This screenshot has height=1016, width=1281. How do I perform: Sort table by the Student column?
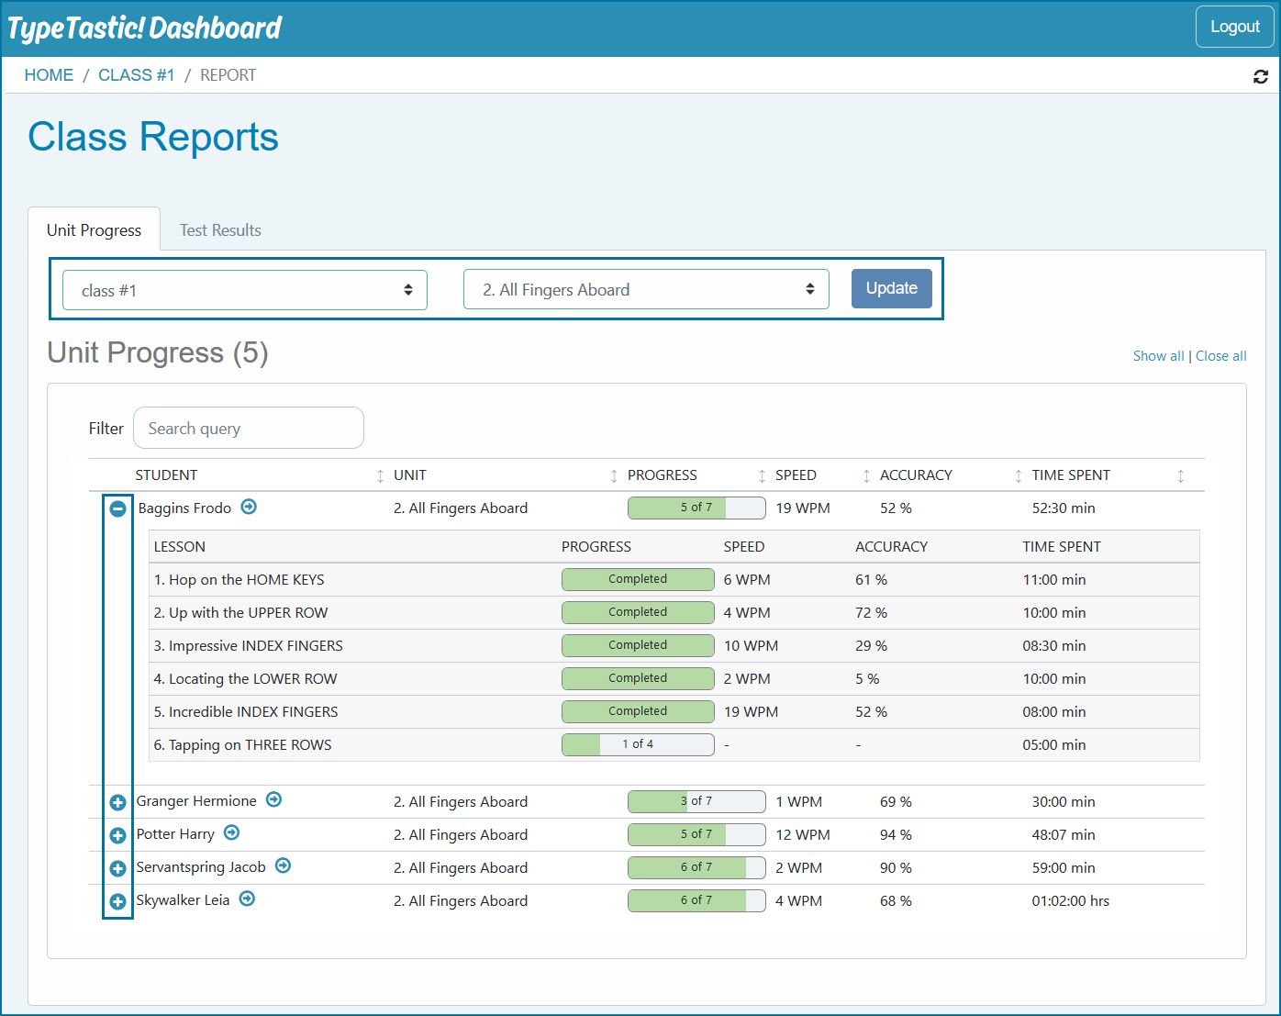tap(166, 475)
